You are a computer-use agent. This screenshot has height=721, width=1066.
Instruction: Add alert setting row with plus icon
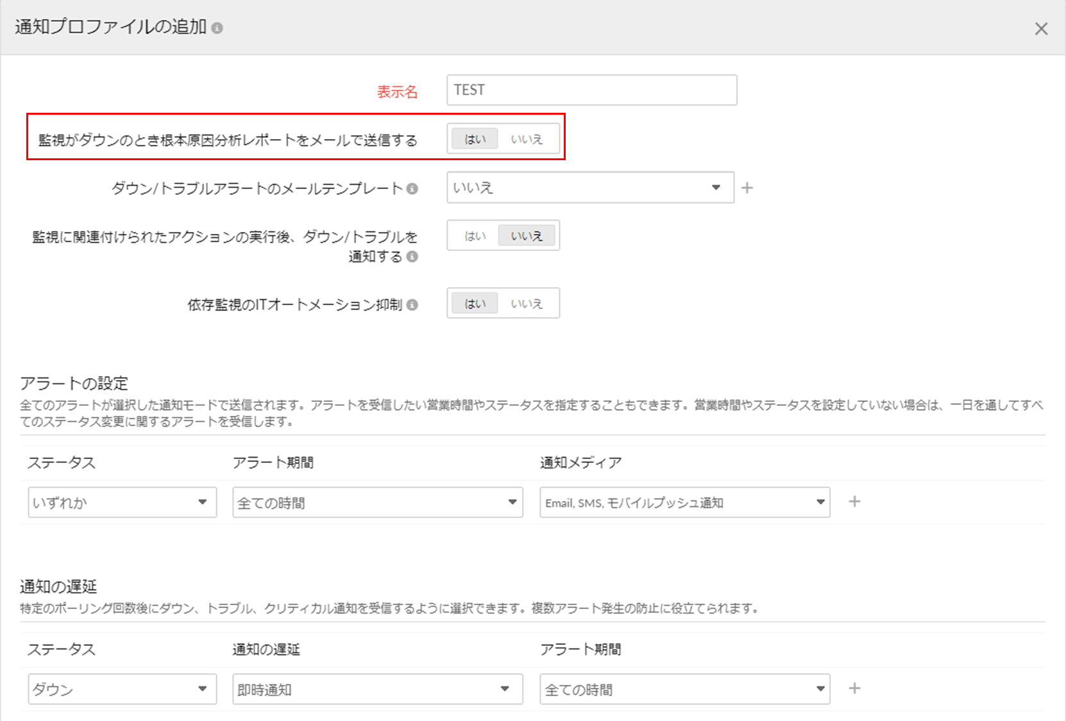tap(854, 502)
